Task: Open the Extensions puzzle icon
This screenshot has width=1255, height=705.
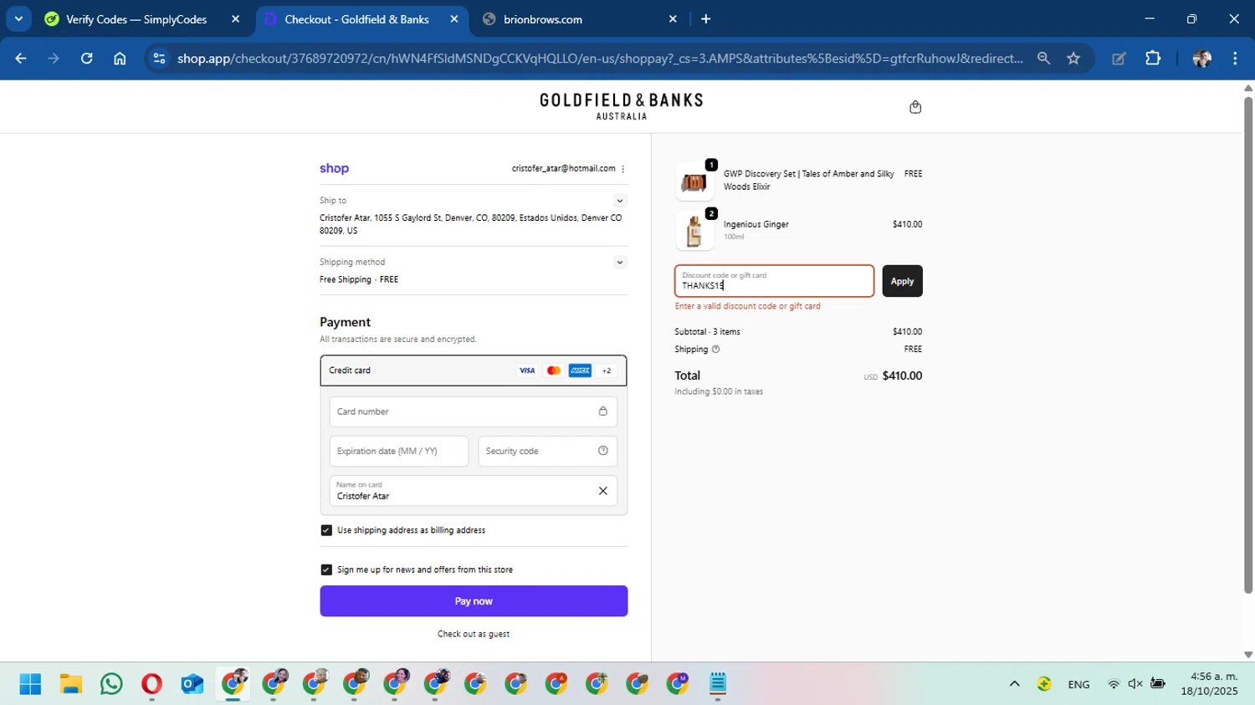Action: (x=1153, y=59)
